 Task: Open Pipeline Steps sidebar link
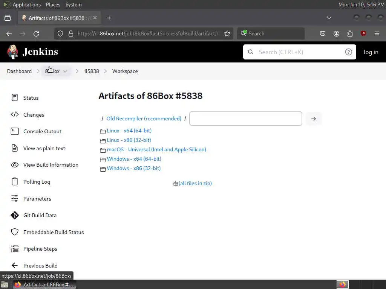tap(40, 249)
